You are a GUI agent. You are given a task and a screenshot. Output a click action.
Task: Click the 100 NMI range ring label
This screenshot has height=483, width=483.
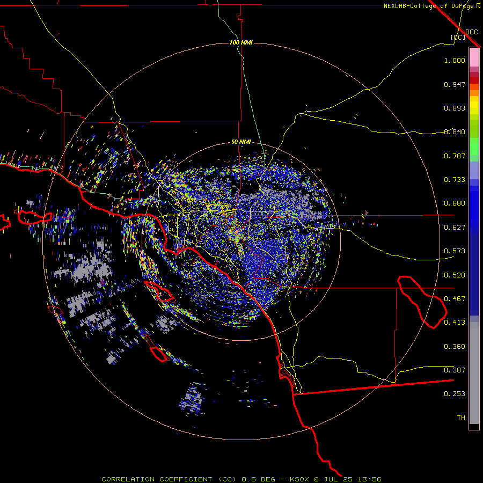click(241, 42)
